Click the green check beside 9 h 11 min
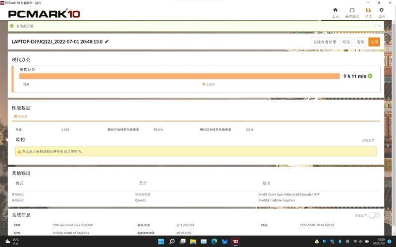396x247 pixels. coord(370,76)
